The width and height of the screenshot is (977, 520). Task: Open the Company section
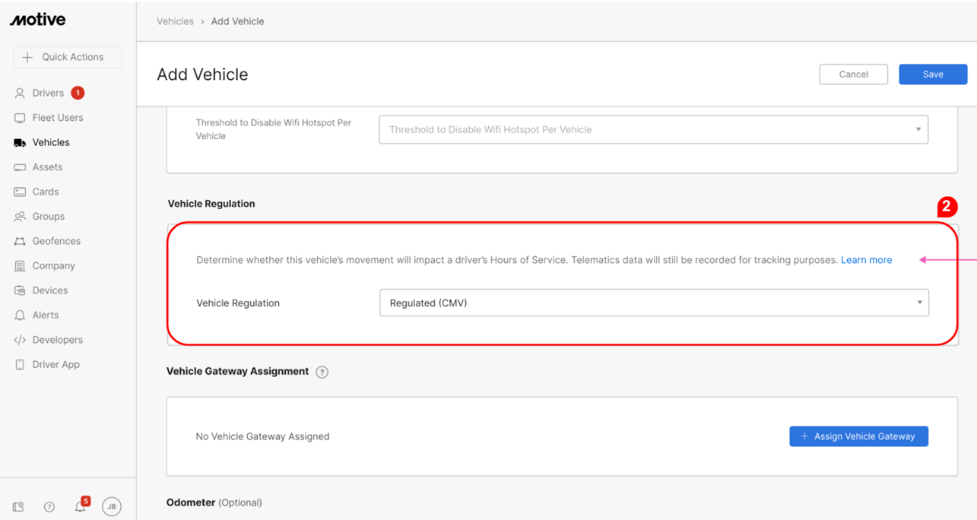53,266
